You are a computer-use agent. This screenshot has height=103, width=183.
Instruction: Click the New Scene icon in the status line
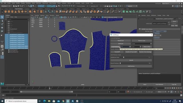[x=14, y=6]
